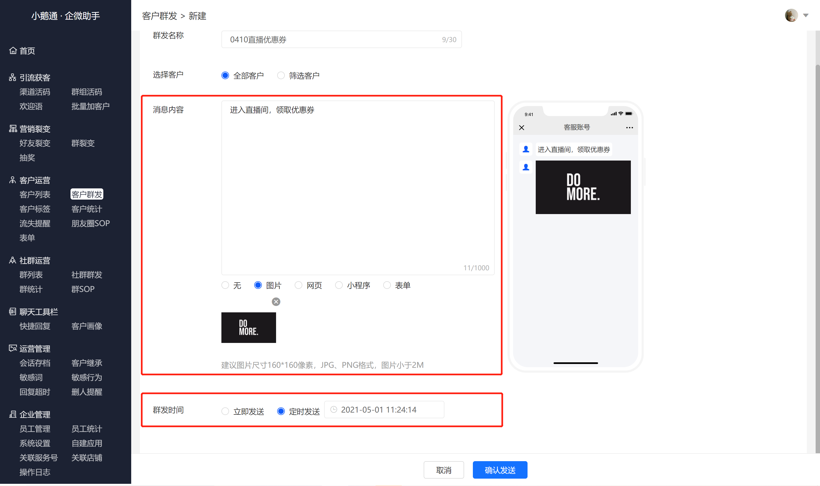The height and width of the screenshot is (486, 820).
Task: Open the three-dot menu in phone preview
Action: pos(629,128)
